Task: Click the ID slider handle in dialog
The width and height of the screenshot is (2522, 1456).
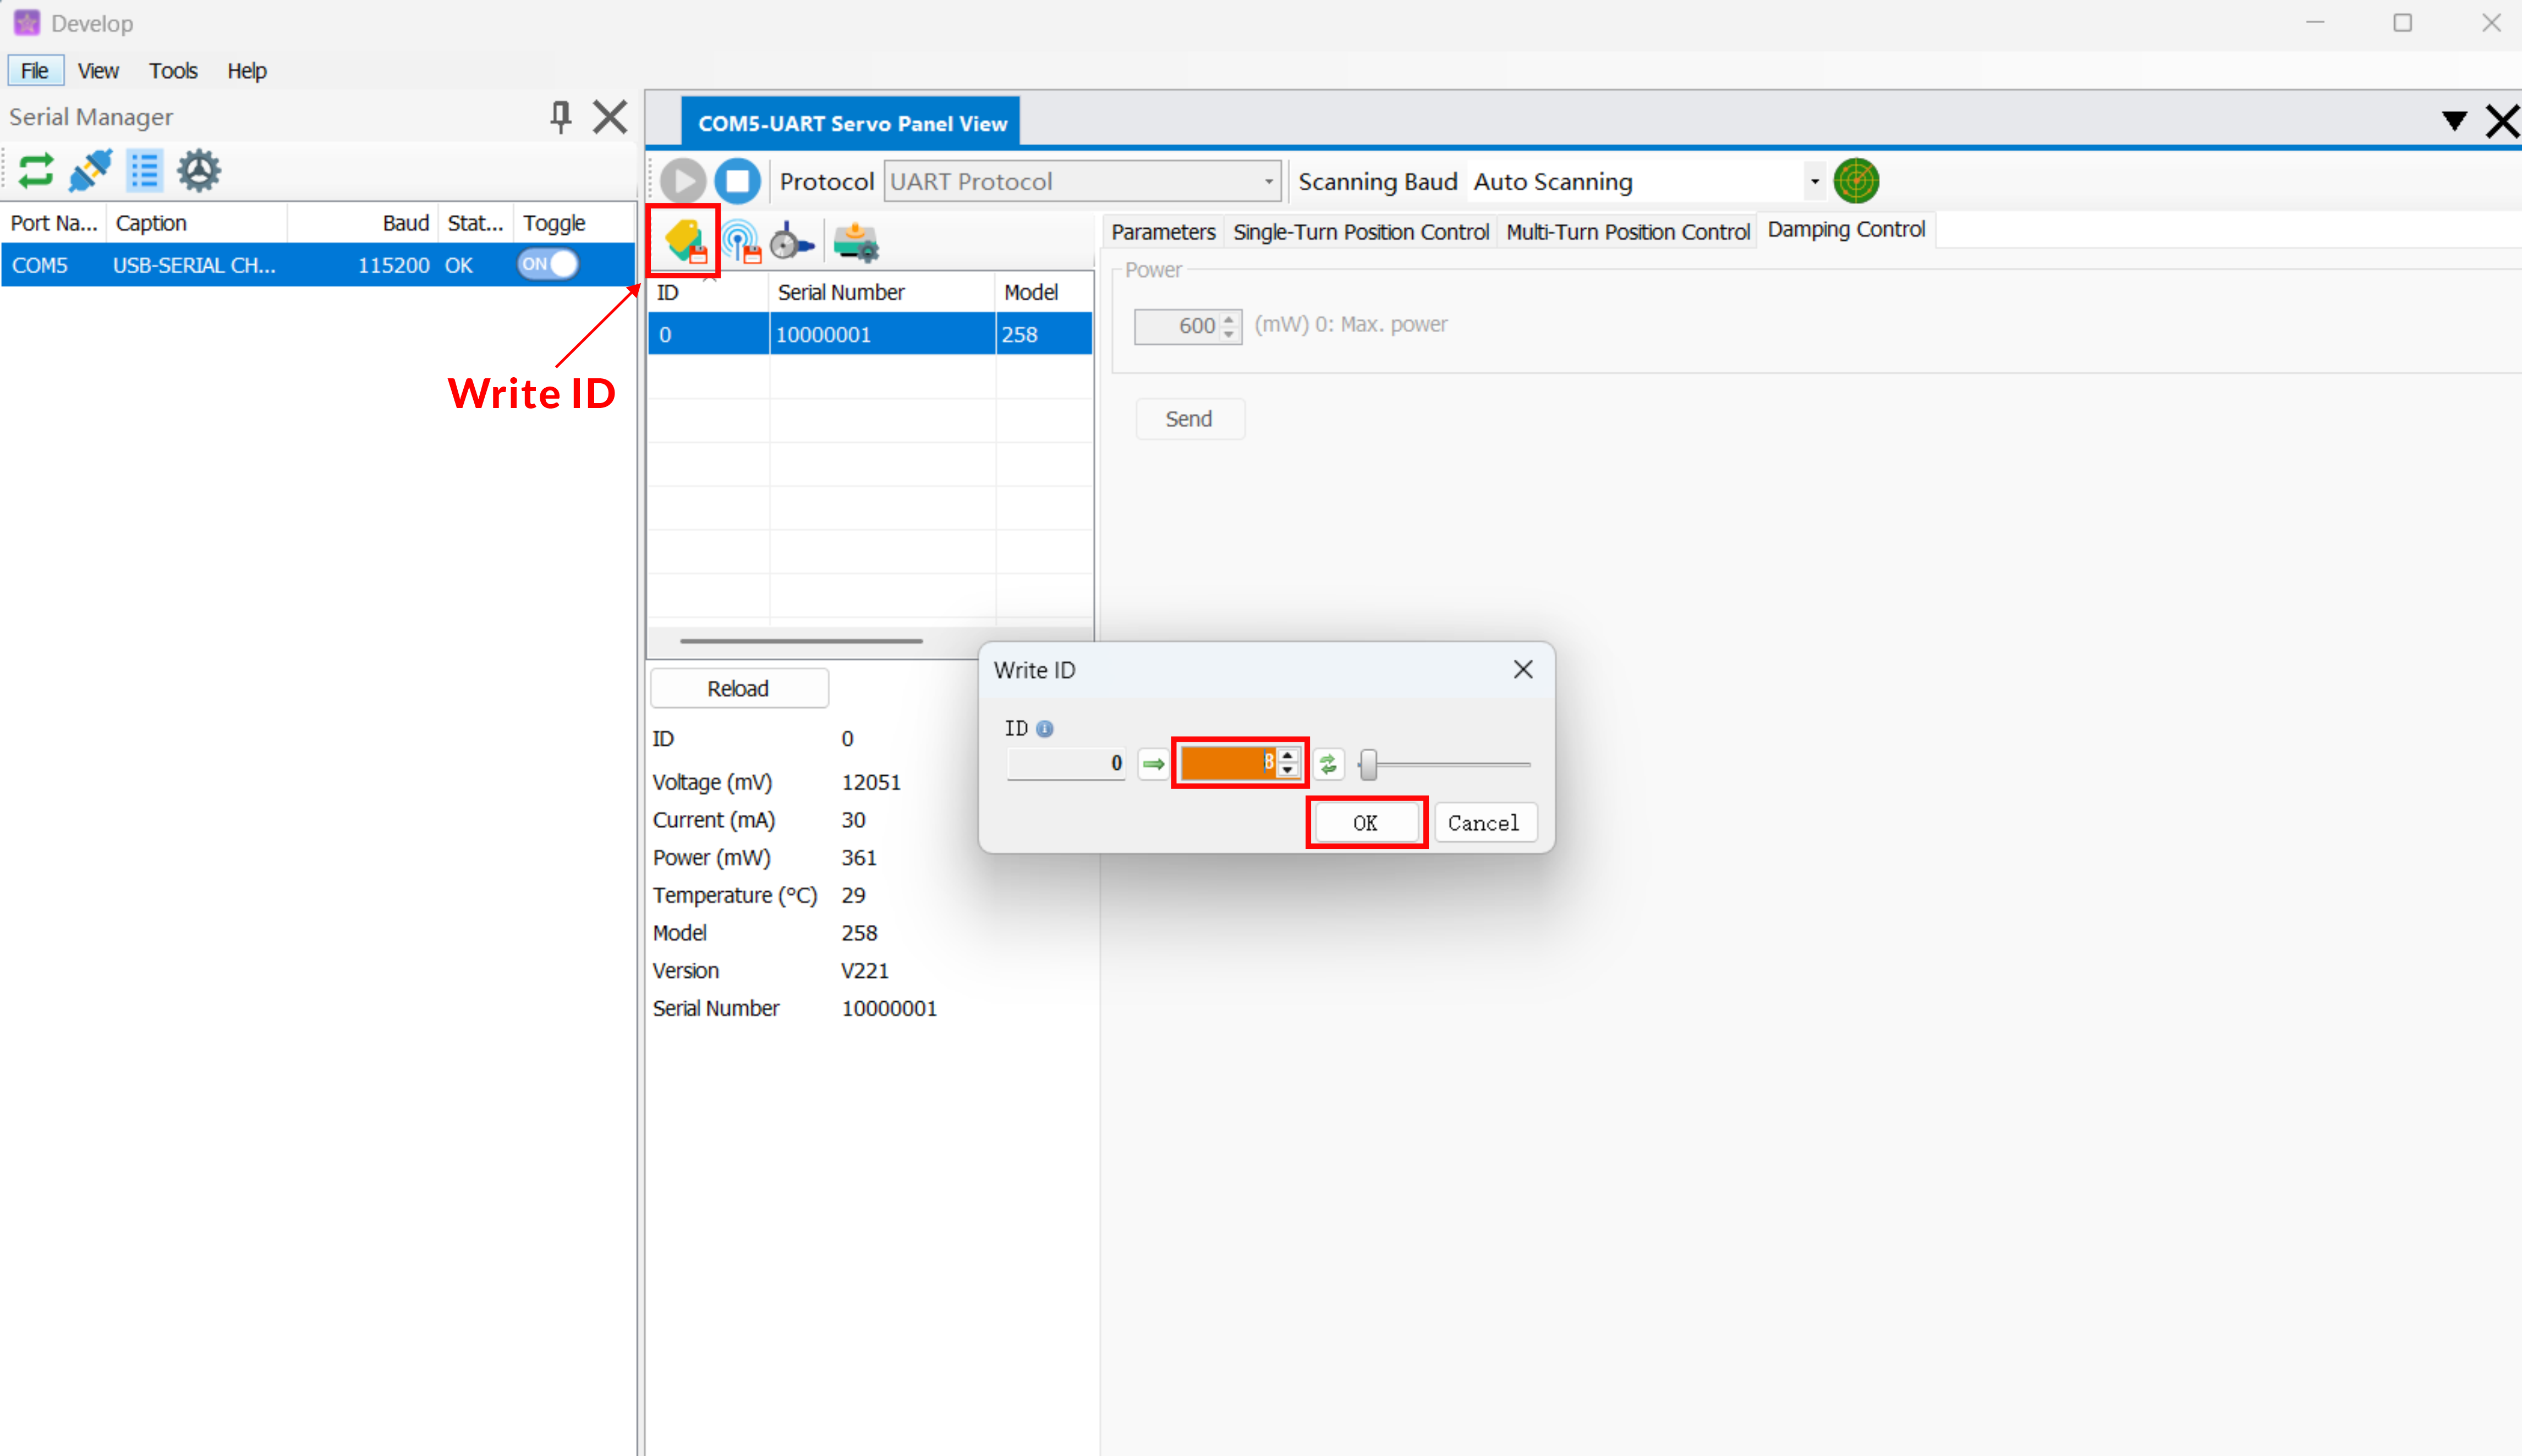Action: [x=1368, y=765]
